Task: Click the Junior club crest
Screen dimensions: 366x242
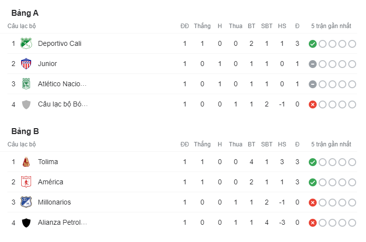Action: point(26,64)
